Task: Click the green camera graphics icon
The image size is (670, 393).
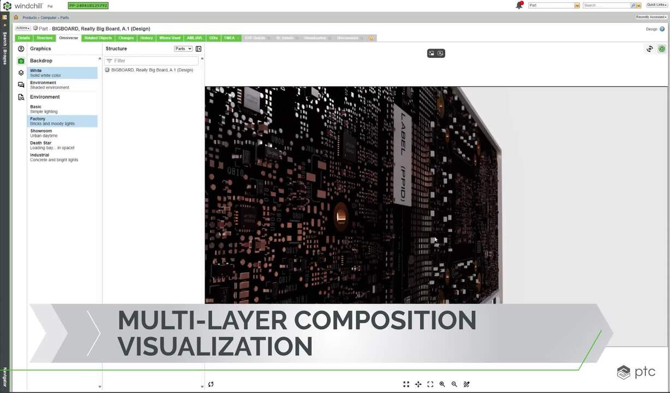Action: click(21, 61)
